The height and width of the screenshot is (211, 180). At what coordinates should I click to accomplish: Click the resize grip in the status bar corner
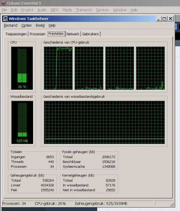(x=172, y=204)
